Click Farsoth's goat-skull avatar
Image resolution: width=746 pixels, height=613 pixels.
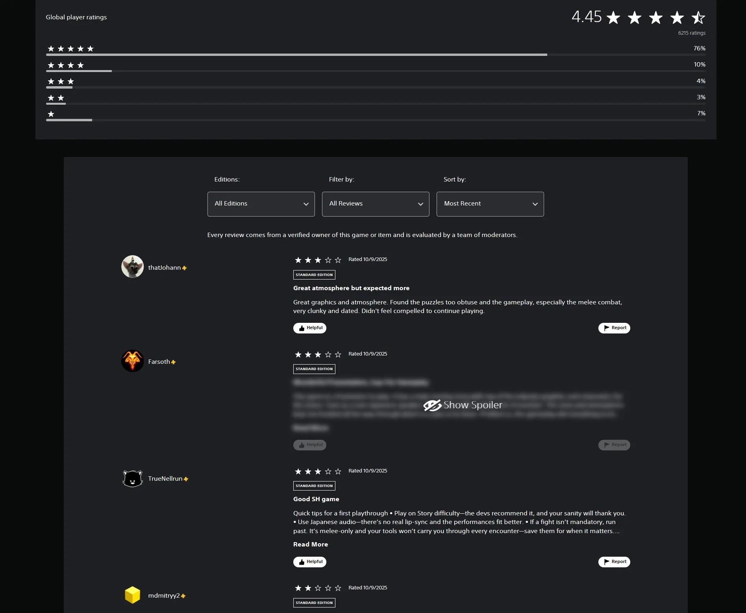[x=132, y=361]
